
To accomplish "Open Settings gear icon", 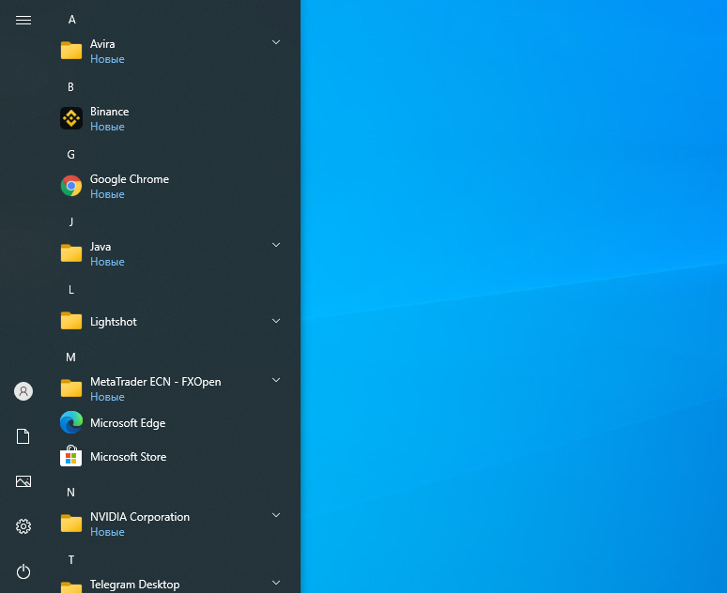I will click(x=23, y=526).
